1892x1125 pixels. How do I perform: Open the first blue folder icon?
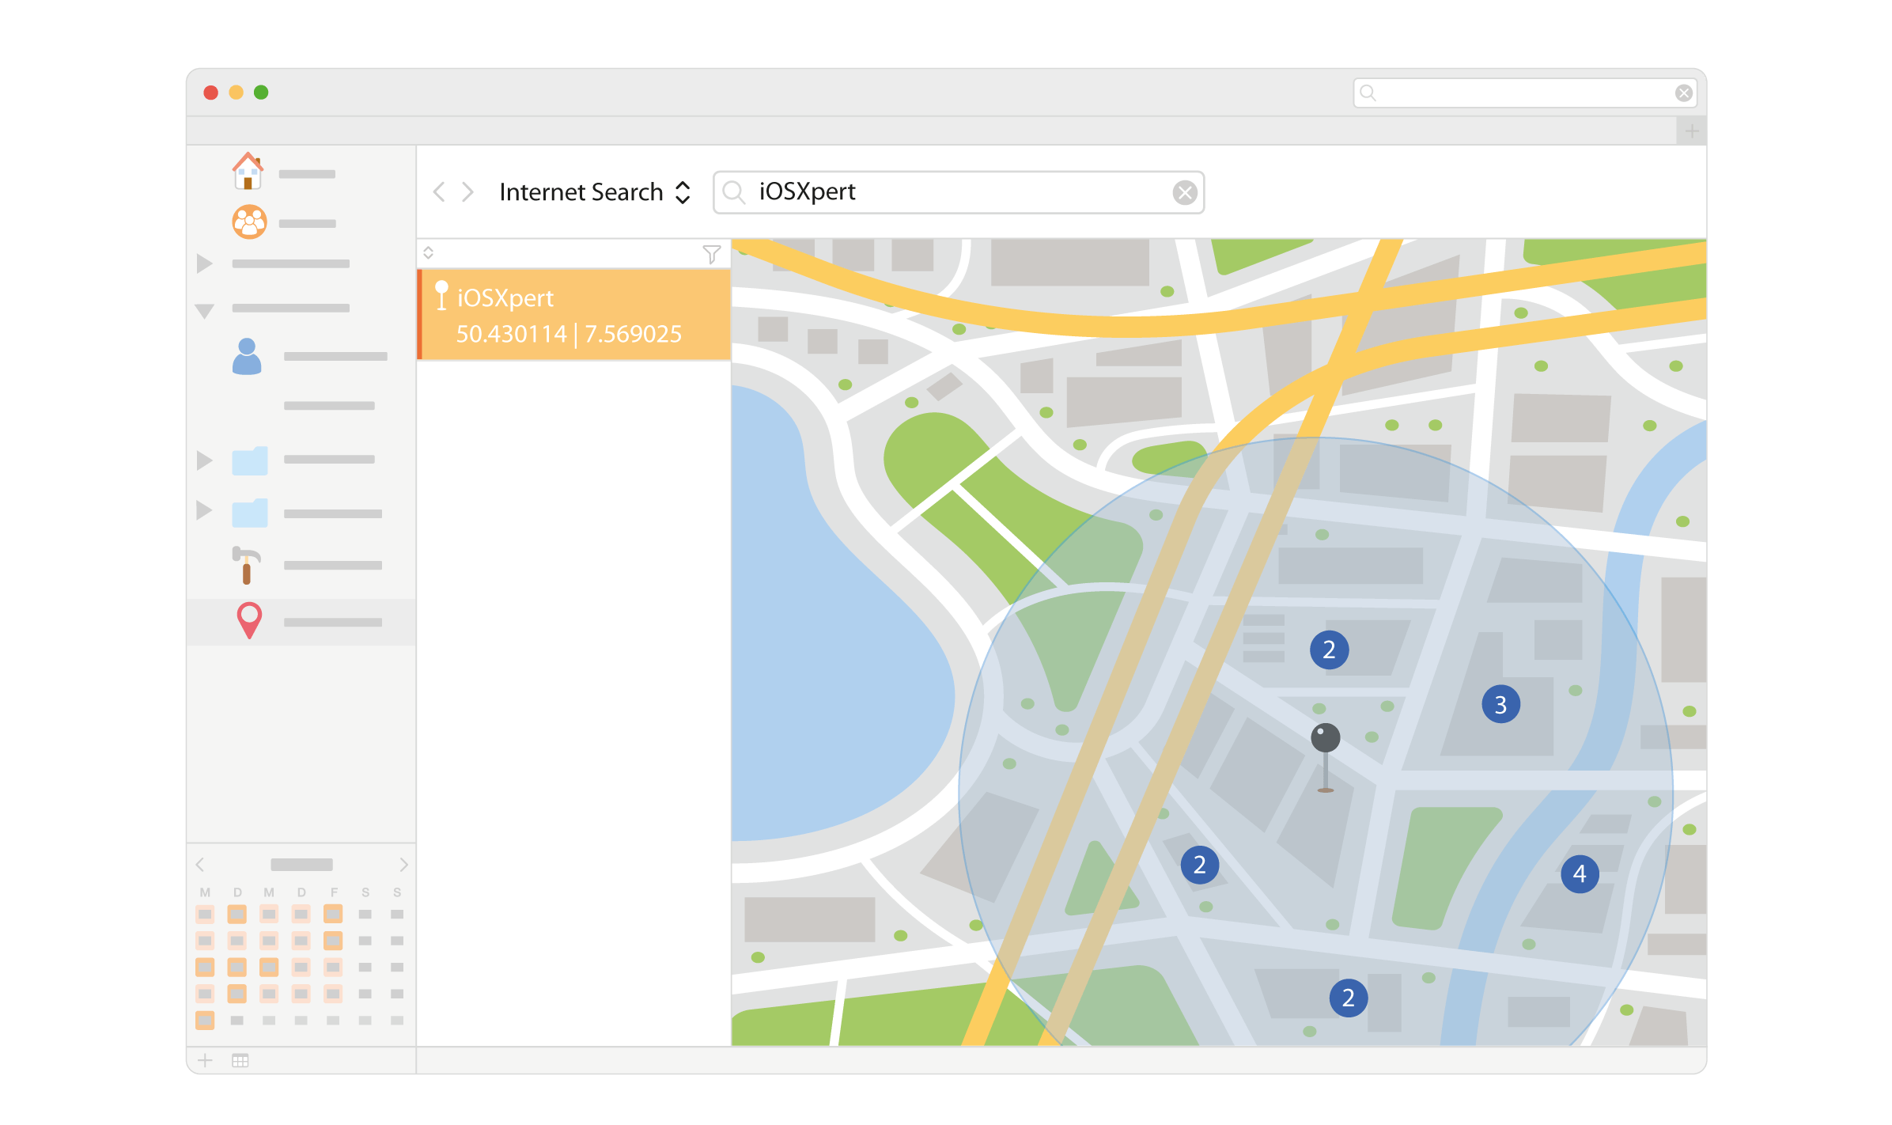click(x=250, y=460)
